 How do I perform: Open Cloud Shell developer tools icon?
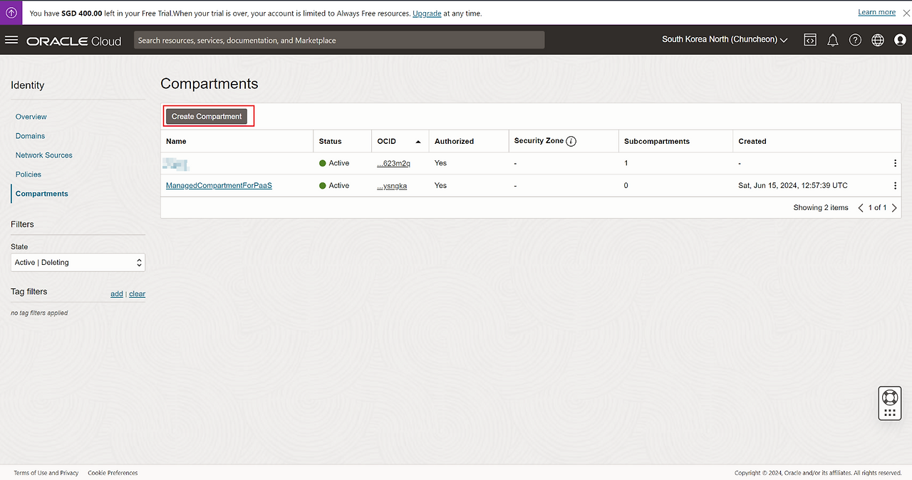tap(810, 40)
